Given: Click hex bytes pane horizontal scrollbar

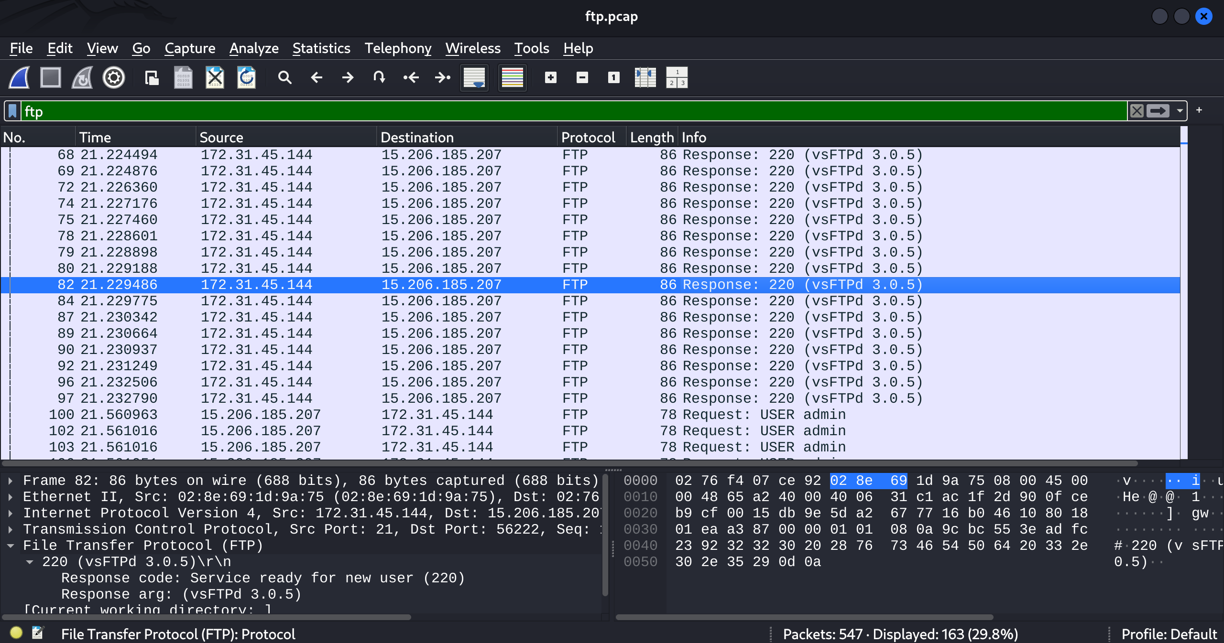Looking at the screenshot, I should (804, 617).
